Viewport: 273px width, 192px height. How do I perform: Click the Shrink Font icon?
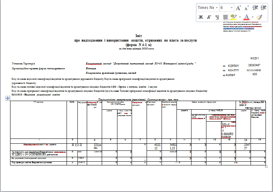(x=246, y=8)
